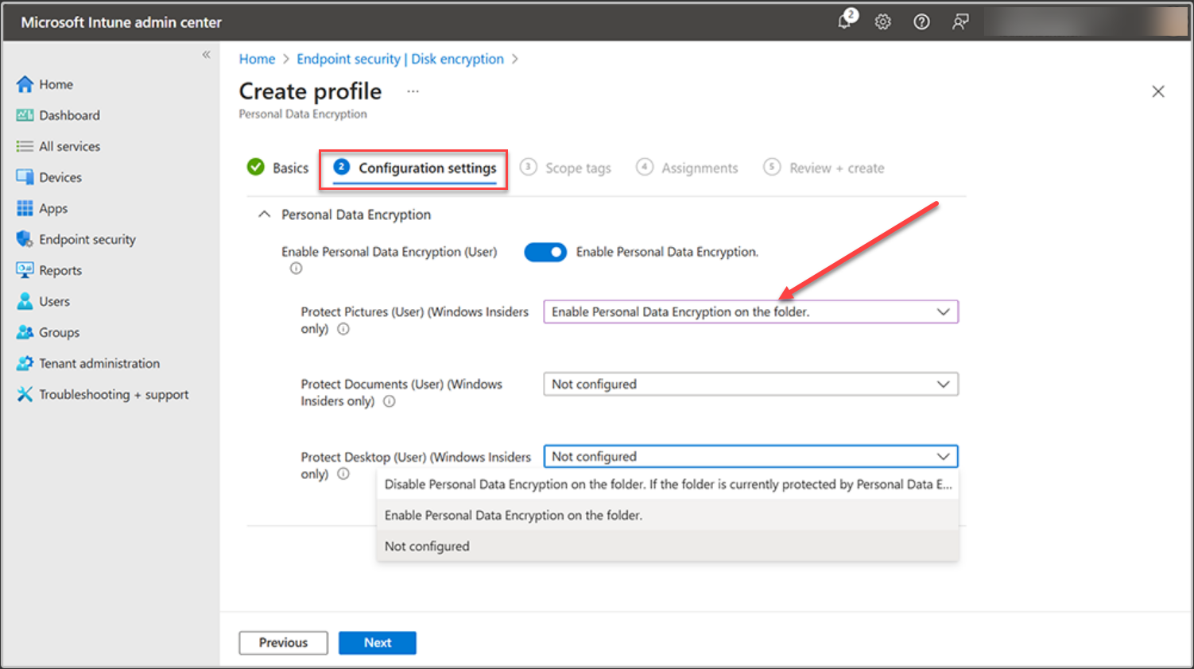Click the Tenant administration icon
1194x669 pixels.
pyautogui.click(x=25, y=363)
